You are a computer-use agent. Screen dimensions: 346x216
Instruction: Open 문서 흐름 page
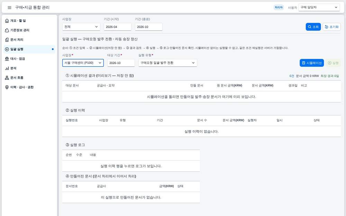[x=29, y=77]
